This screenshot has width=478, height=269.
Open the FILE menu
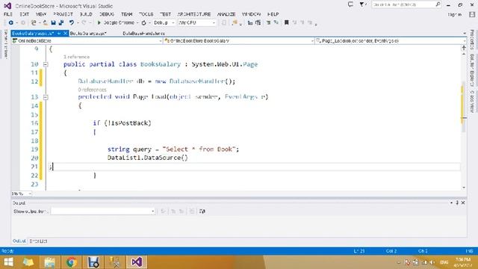click(8, 14)
